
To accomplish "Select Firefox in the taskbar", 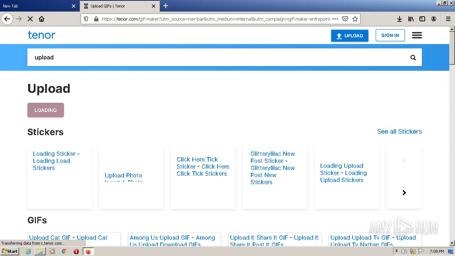I will (88, 251).
